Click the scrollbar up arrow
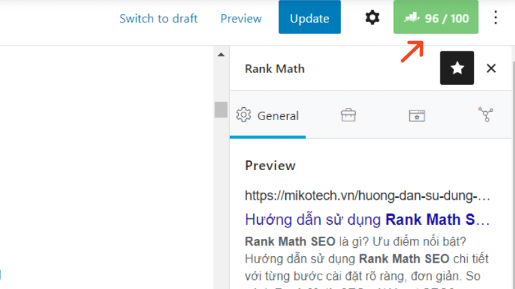 coord(221,55)
